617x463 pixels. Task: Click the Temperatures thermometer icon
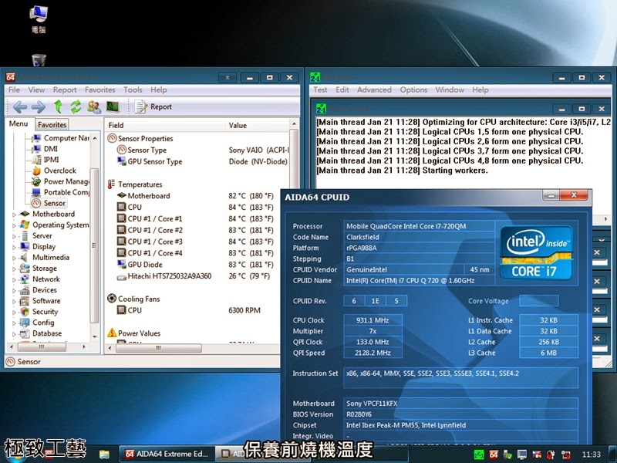point(112,184)
